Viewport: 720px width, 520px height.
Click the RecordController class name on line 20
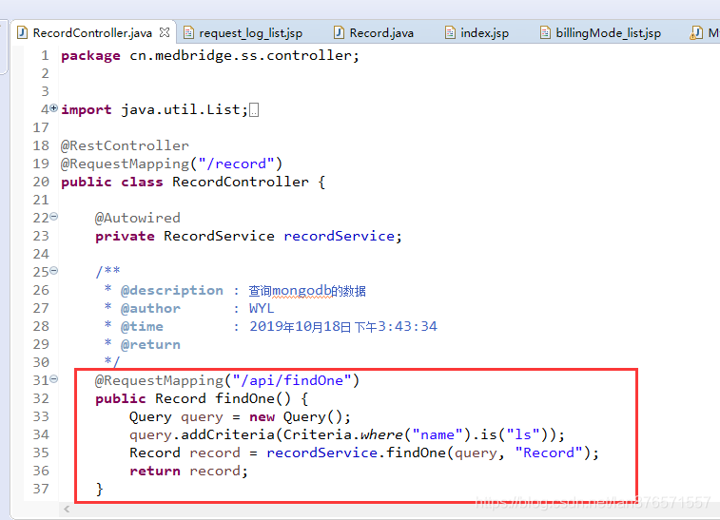tap(240, 182)
